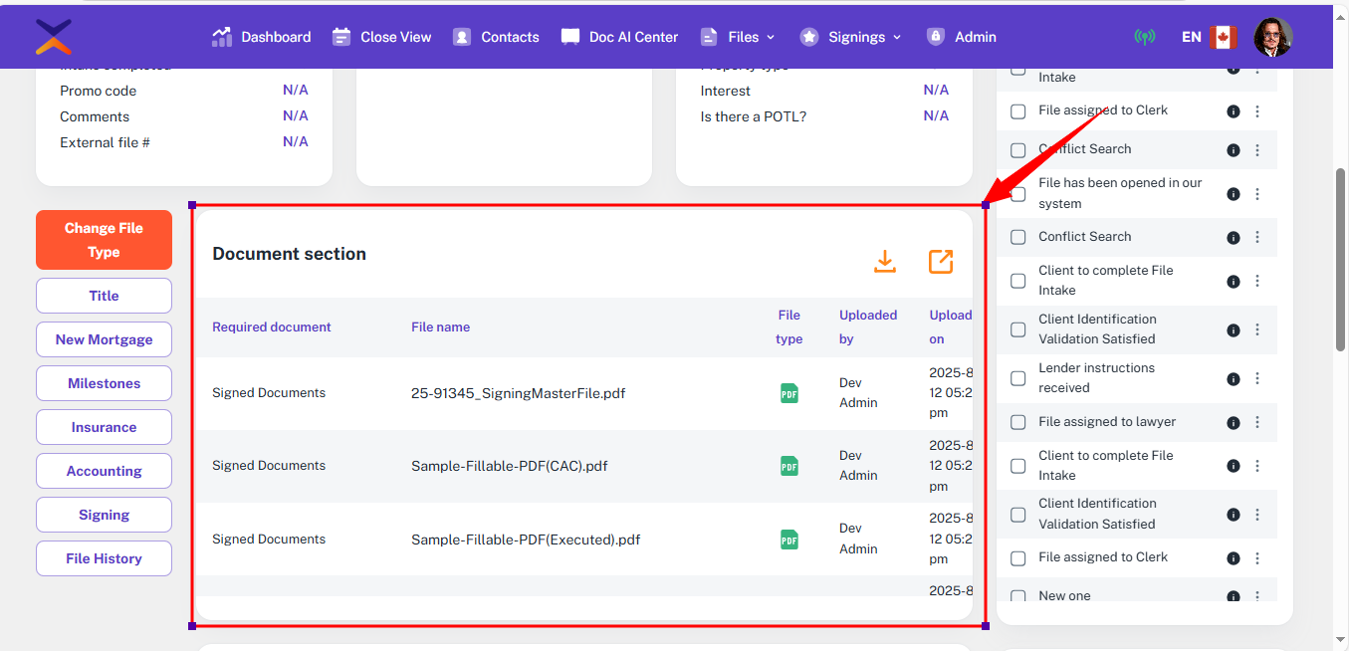
Task: Select the New Mortgage button
Action: tap(104, 339)
